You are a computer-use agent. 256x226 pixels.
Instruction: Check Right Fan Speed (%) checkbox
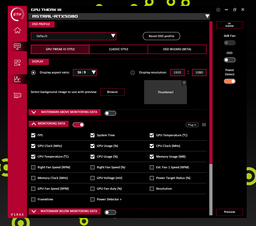pyautogui.click(x=92, y=167)
